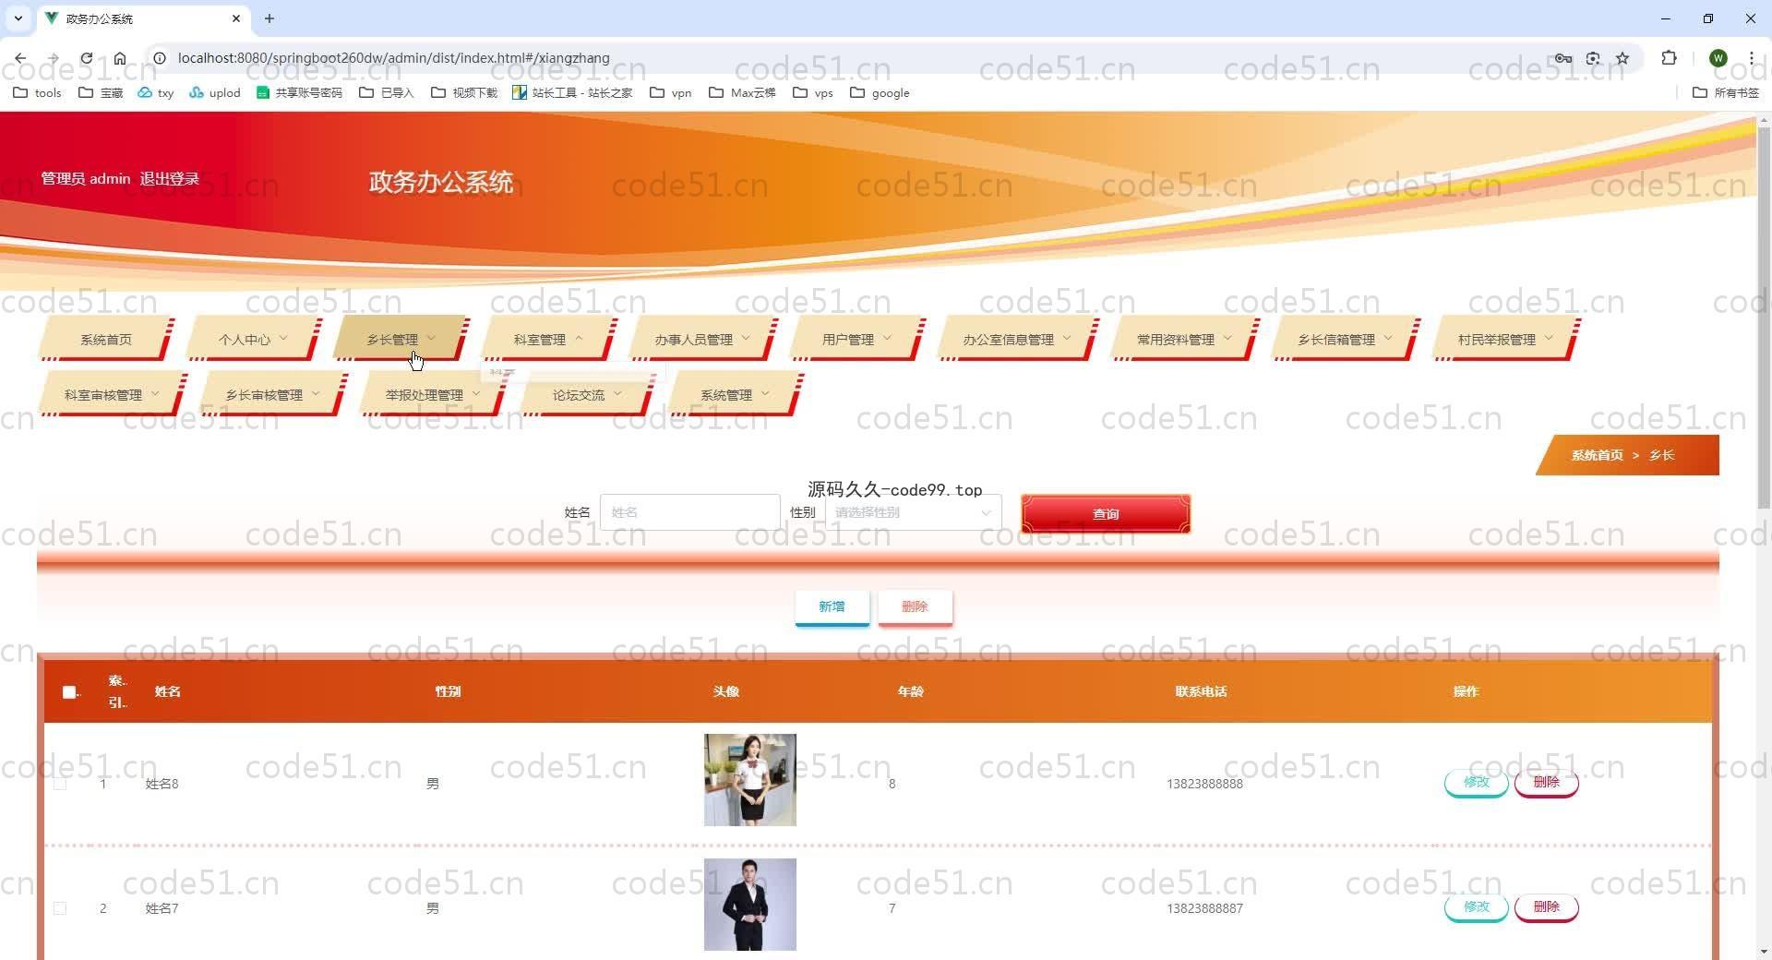Click 修改 for row 姓名7
This screenshot has height=960, width=1772.
coord(1476,907)
